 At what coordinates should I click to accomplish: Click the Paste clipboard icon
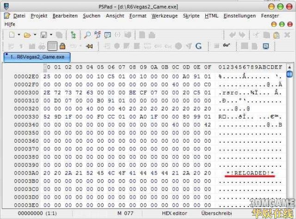[277, 35]
